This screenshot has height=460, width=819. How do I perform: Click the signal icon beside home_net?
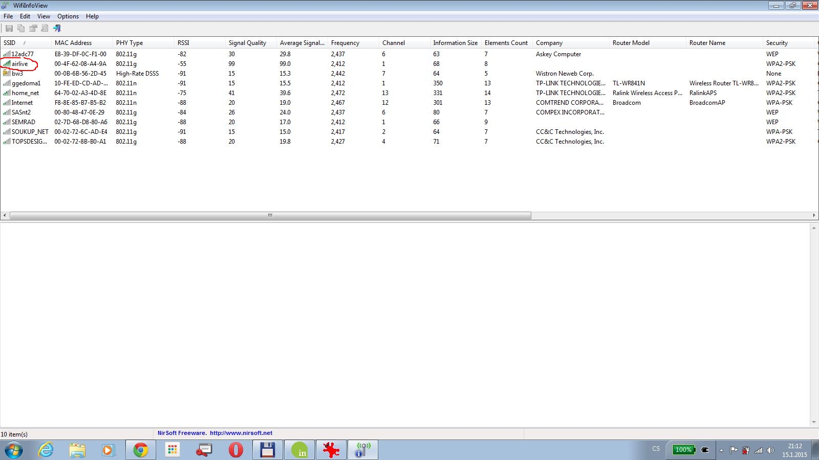(x=7, y=93)
